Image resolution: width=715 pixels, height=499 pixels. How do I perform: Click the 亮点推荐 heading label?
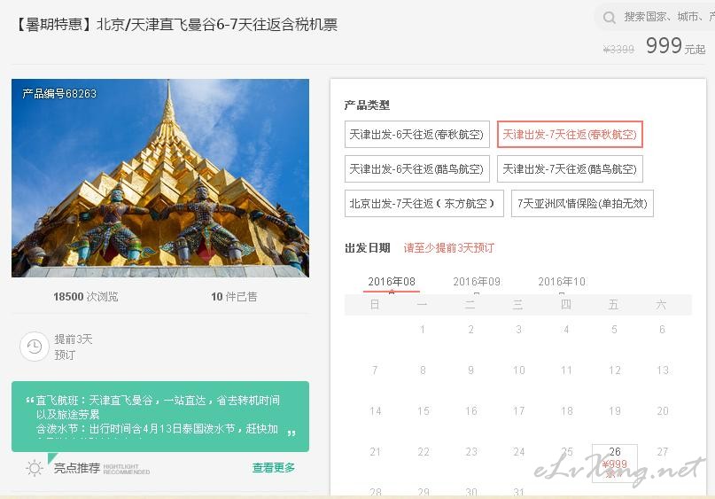(76, 468)
